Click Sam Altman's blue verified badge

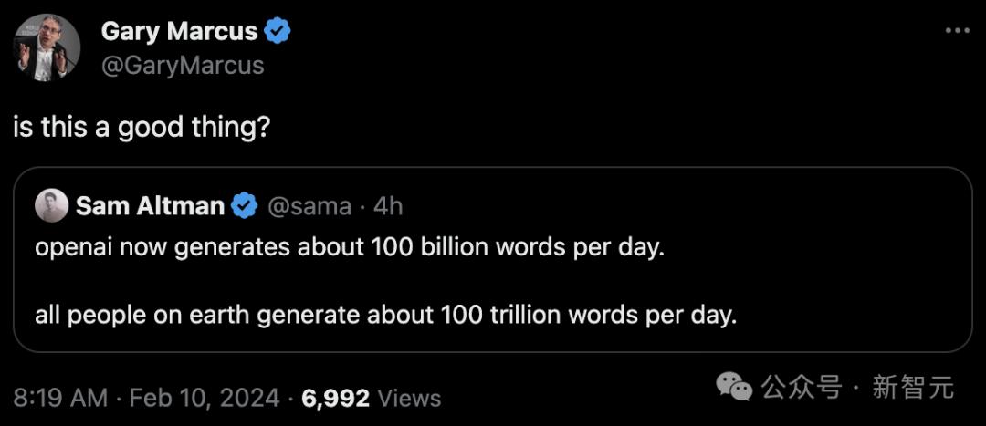pos(244,206)
